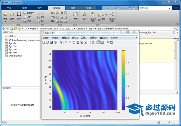Image resolution: width=181 pixels, height=126 pixels.
Task: Open the 打印 dropdown arrow
Action: pos(33,21)
